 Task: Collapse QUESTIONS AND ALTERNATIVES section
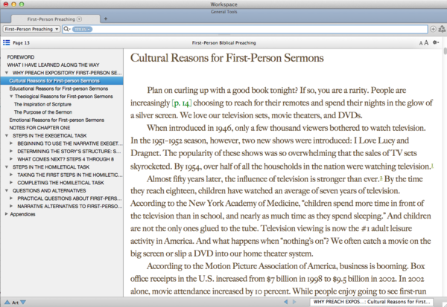pyautogui.click(x=7, y=190)
